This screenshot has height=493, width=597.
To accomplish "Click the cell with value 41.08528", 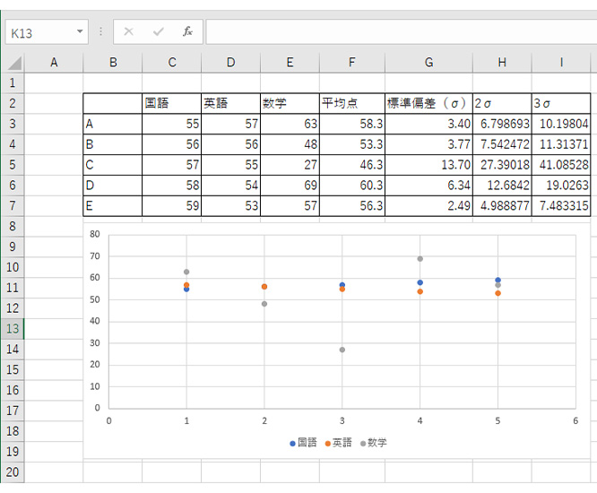I will [561, 165].
